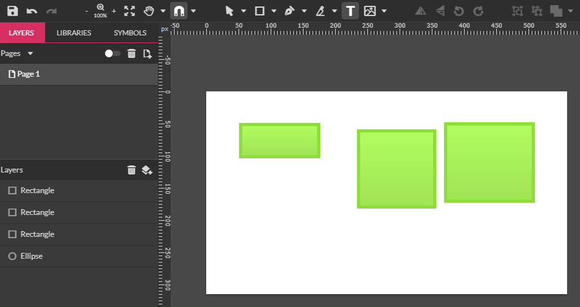Image resolution: width=580 pixels, height=307 pixels.
Task: Select the Pen tool
Action: 289,11
